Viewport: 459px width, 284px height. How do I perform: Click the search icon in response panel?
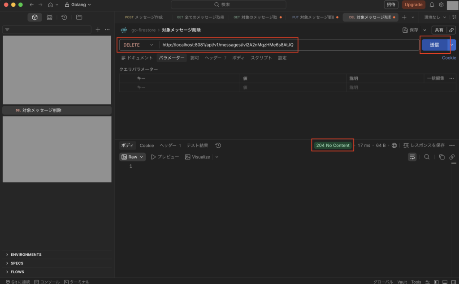click(427, 157)
